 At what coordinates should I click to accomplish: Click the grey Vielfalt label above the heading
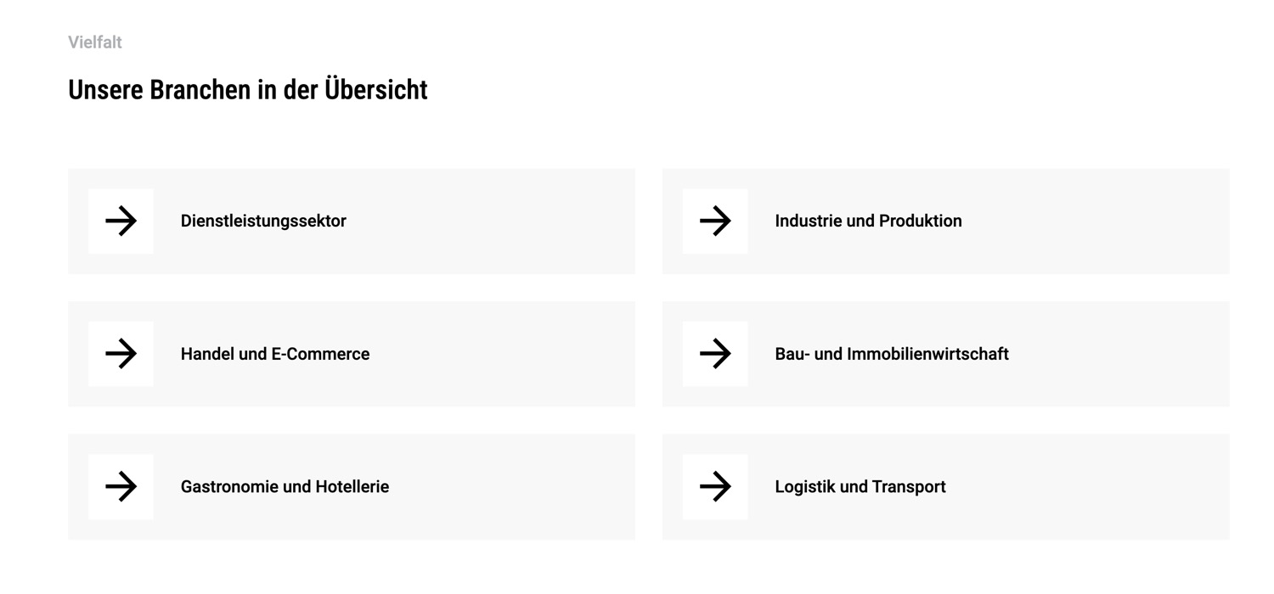95,42
